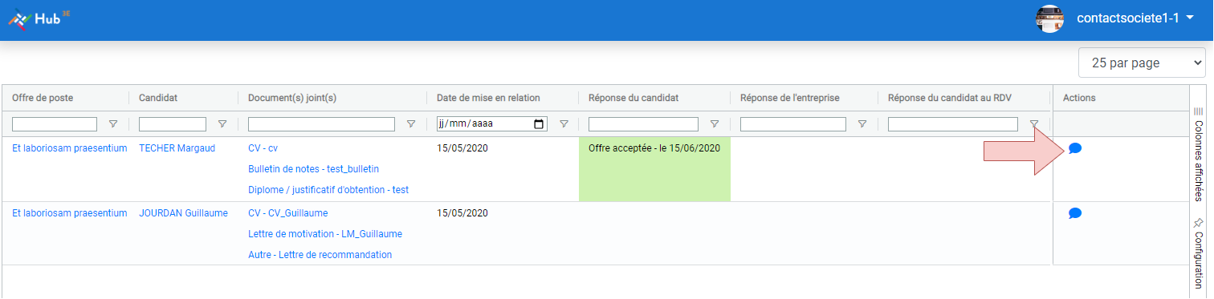Click the user avatar thumbnail
1214x299 pixels.
click(1050, 18)
